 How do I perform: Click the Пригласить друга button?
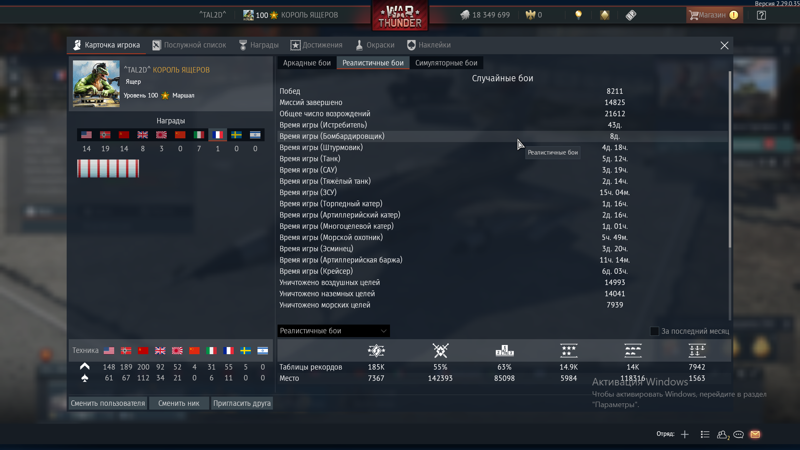[x=242, y=403]
